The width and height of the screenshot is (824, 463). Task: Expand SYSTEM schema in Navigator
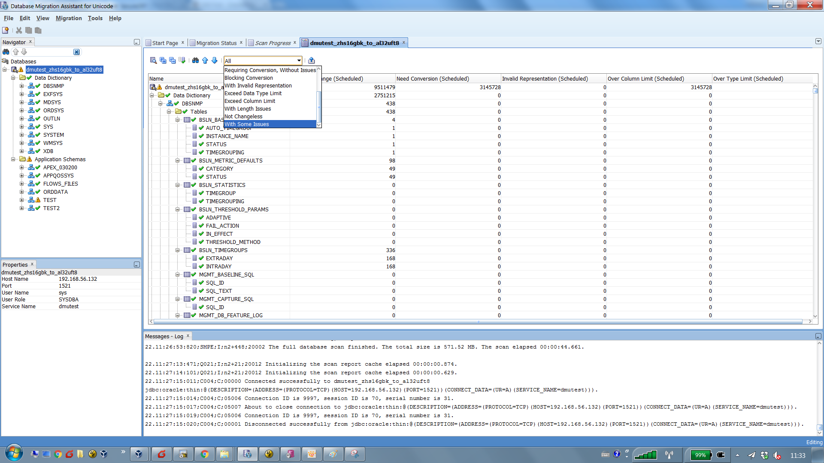coord(22,135)
